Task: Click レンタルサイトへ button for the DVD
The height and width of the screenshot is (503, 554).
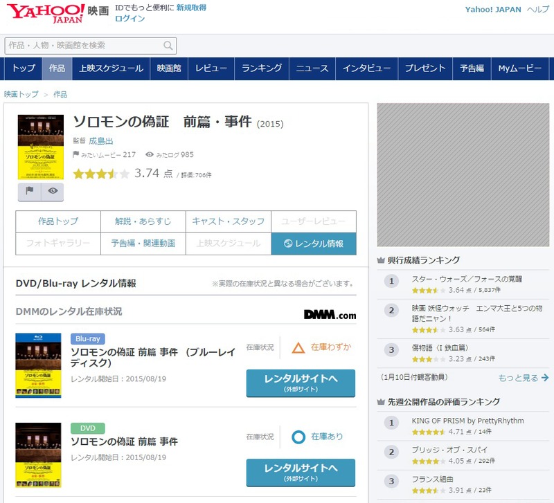Action: [301, 473]
